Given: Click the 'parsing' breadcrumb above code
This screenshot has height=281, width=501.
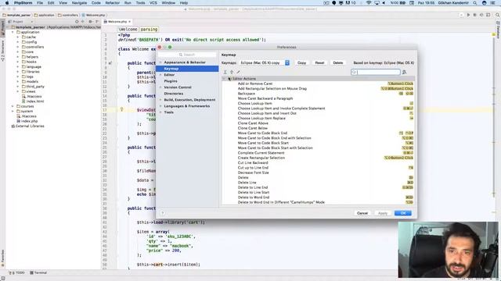Looking at the screenshot, I should tap(150, 30).
